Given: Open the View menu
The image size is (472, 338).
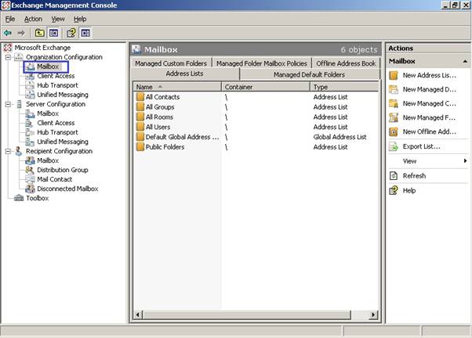Looking at the screenshot, I should 58,19.
